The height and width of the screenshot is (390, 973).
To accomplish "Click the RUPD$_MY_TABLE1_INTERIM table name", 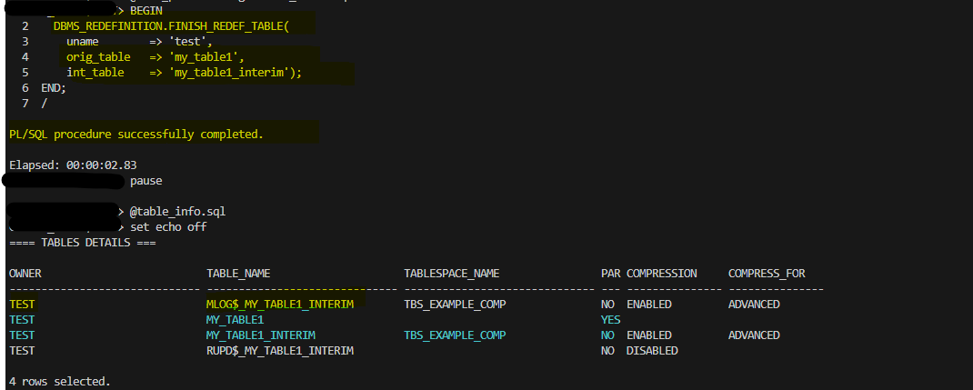I will [x=279, y=350].
